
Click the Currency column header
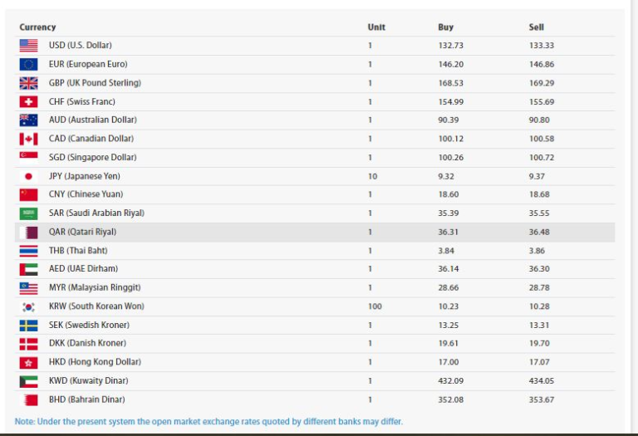(37, 27)
